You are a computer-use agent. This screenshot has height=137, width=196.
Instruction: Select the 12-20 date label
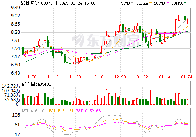[120, 77]
